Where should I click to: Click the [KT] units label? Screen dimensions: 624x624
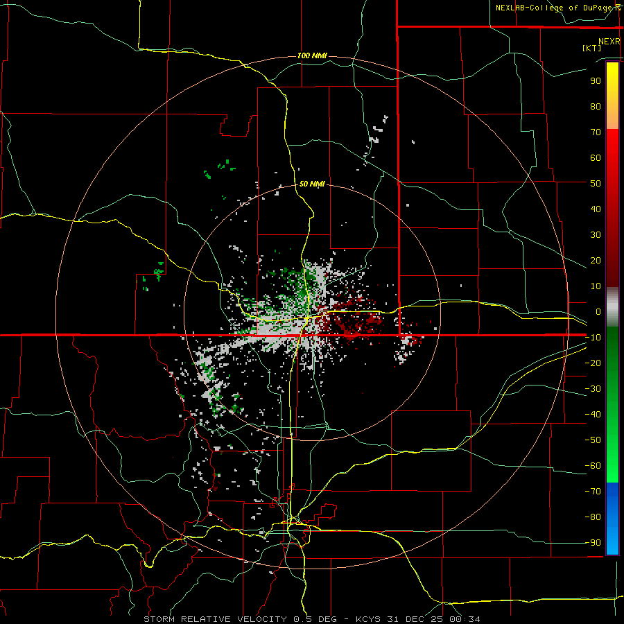[x=592, y=48]
